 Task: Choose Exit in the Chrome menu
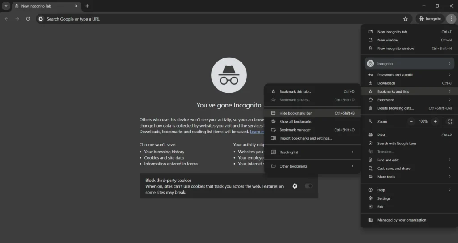[410, 206]
